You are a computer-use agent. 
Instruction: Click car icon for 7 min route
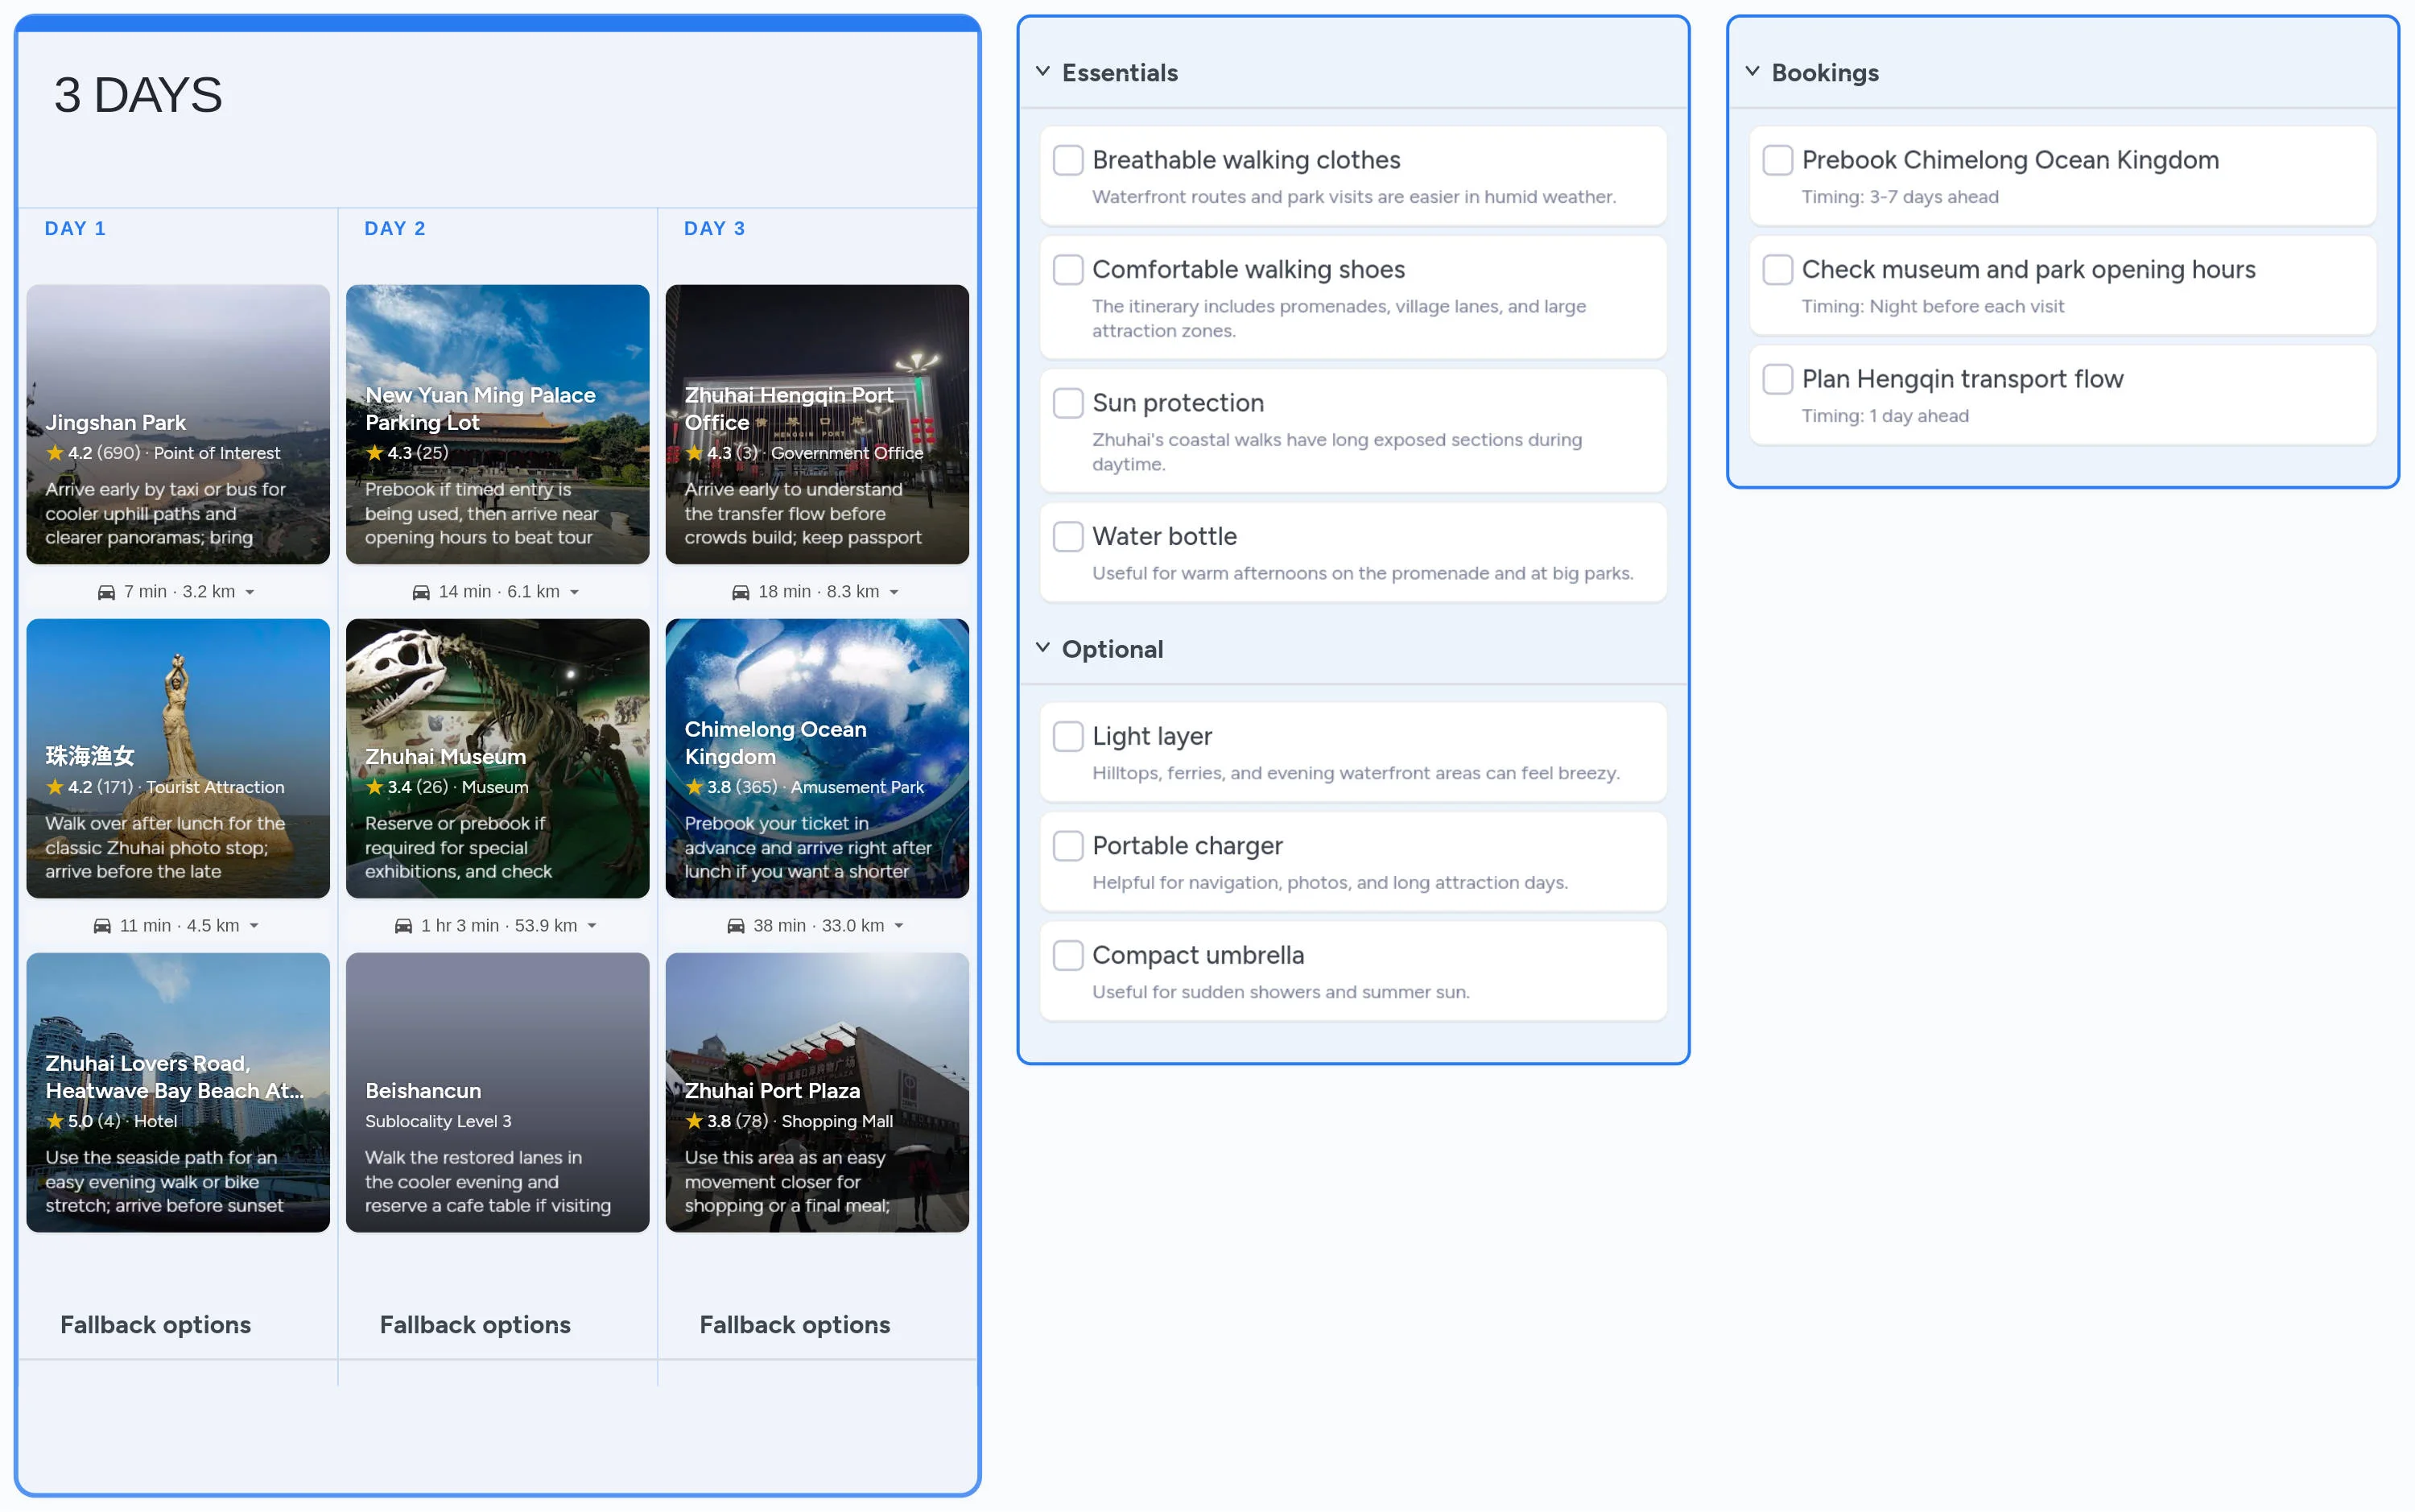(106, 592)
